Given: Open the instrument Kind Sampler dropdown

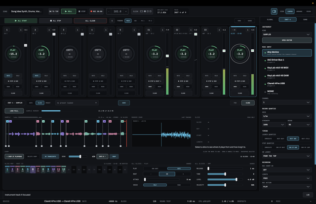Looking at the screenshot, I should pos(287,34).
